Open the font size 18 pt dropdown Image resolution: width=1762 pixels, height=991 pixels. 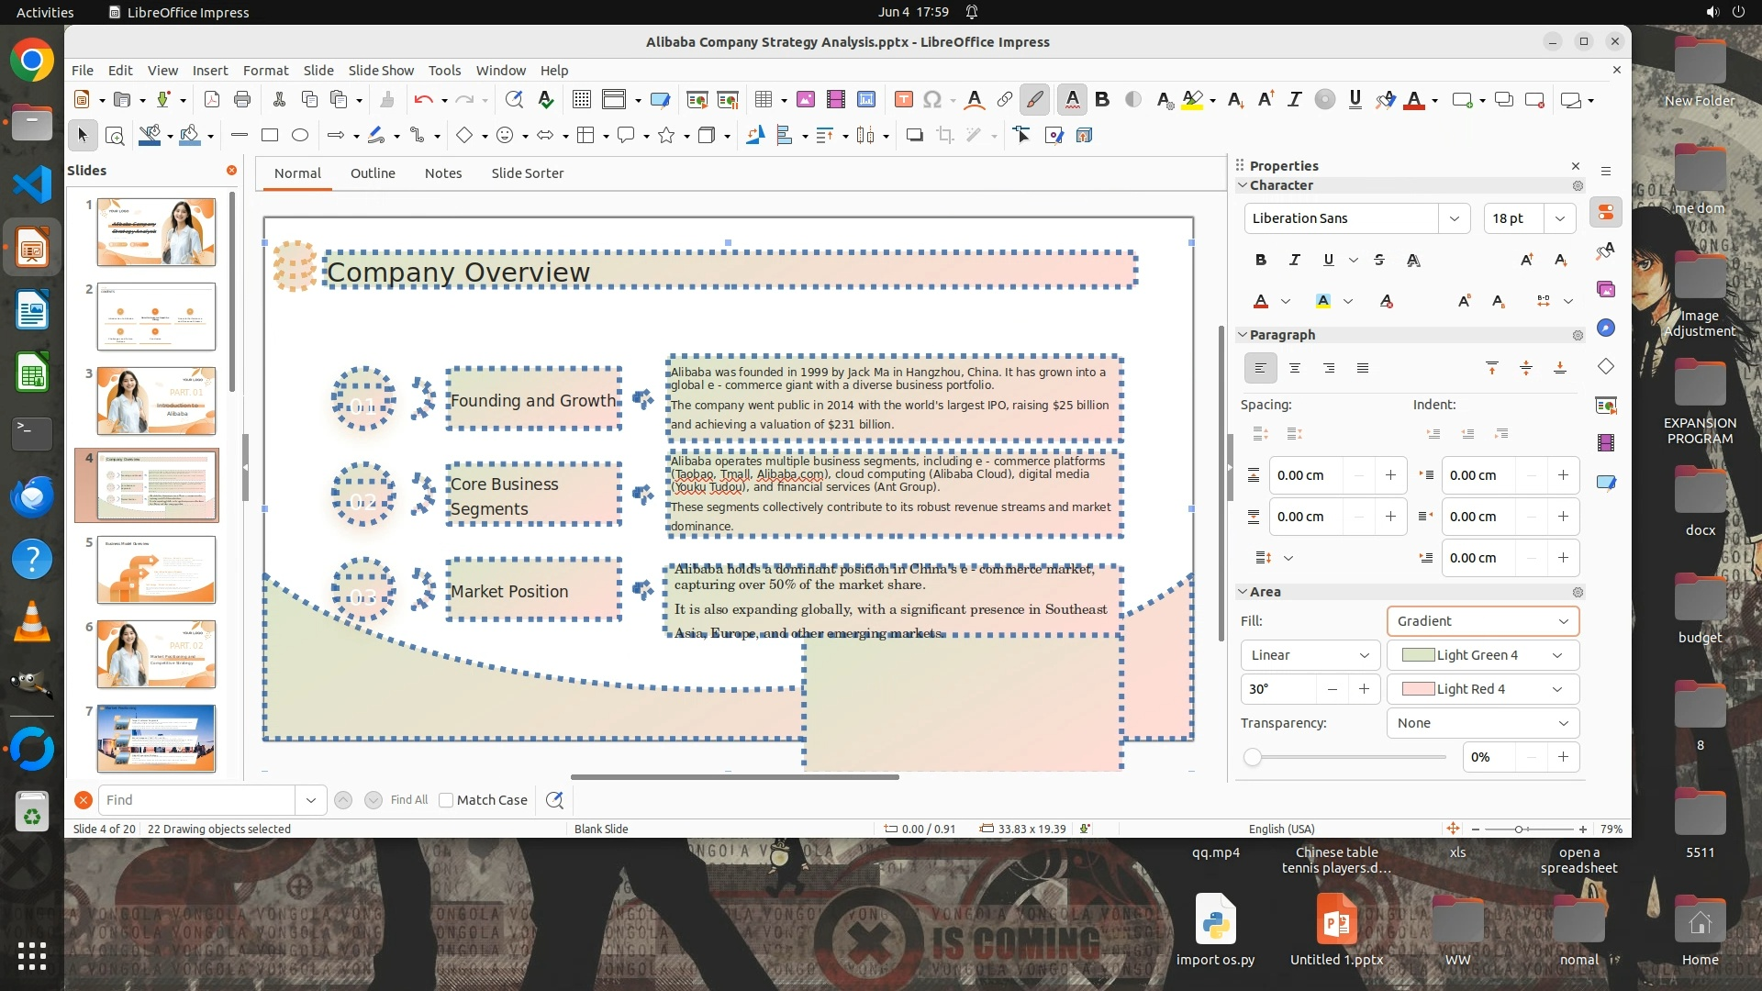click(1559, 218)
